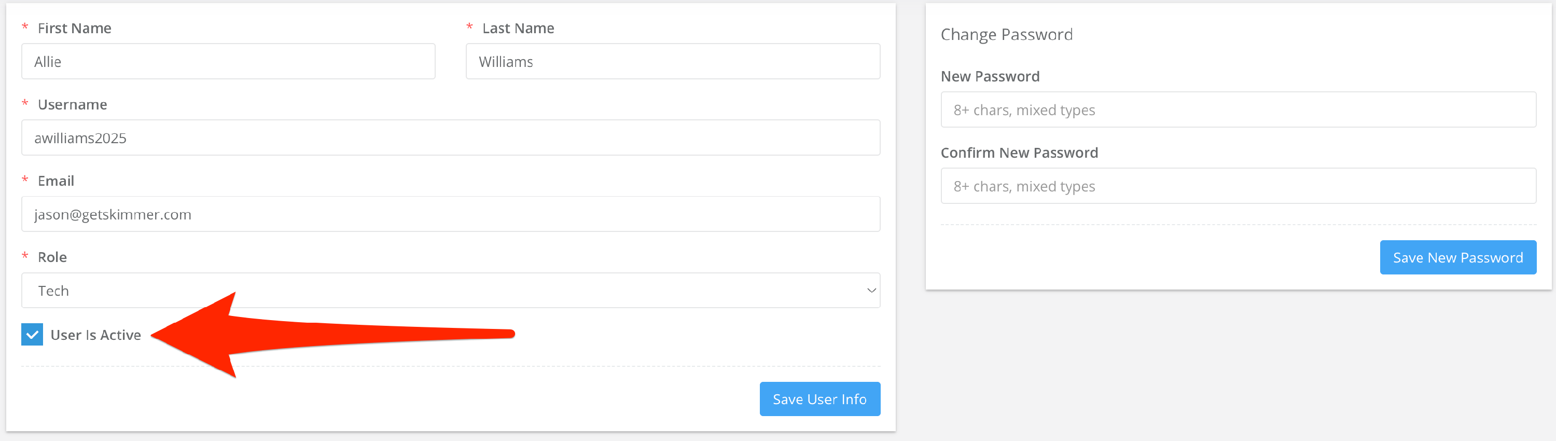The width and height of the screenshot is (1556, 441).
Task: Click the "User Is Active" label text
Action: [95, 335]
